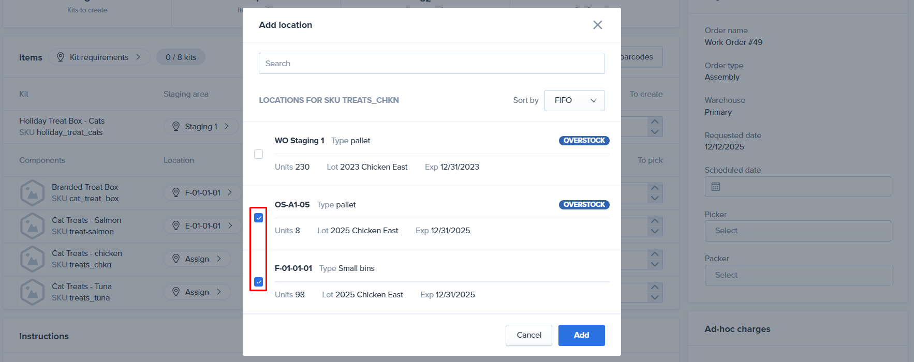Image resolution: width=914 pixels, height=362 pixels.
Task: Check the WO Staging 1 location checkbox
Action: point(259,154)
